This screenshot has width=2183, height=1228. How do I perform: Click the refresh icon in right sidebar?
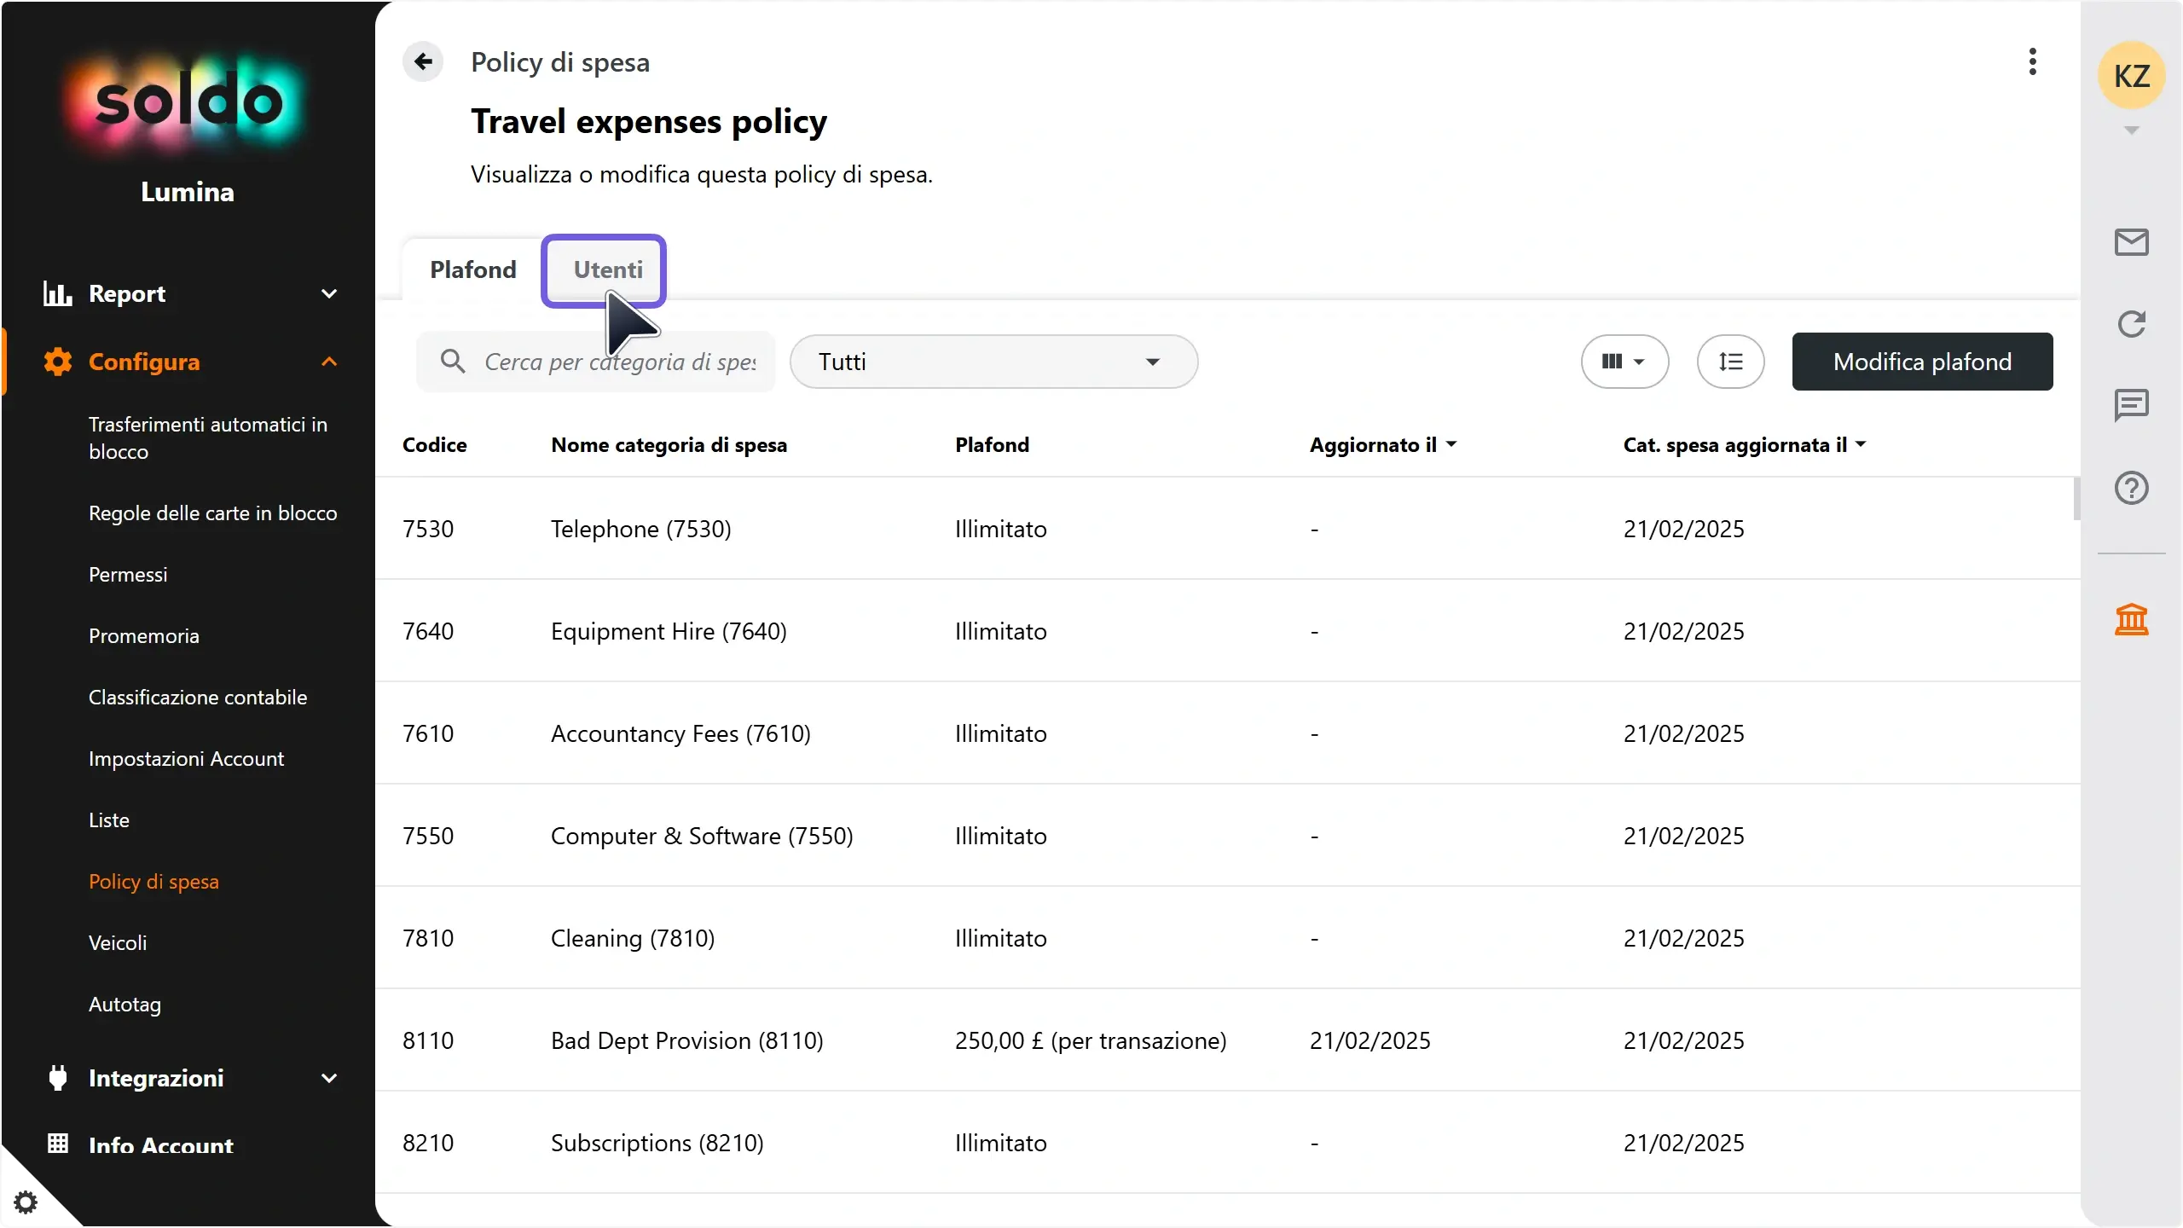[2131, 324]
